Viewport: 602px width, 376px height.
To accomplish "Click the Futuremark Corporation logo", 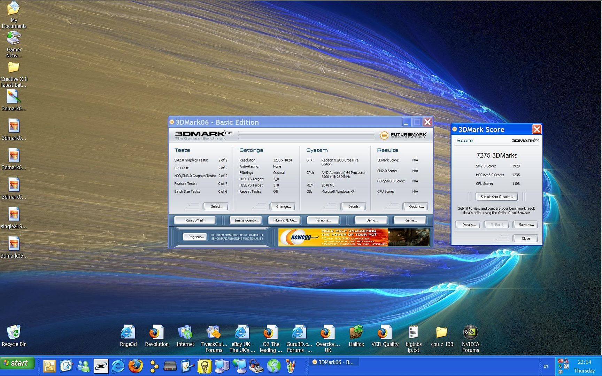I will (403, 135).
